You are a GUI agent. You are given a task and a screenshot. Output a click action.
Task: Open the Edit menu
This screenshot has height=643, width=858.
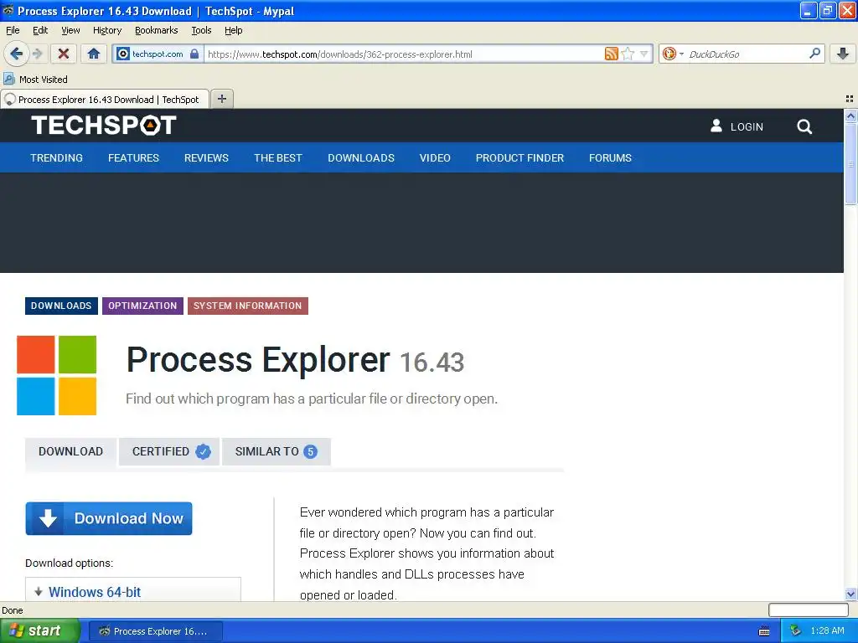40,30
